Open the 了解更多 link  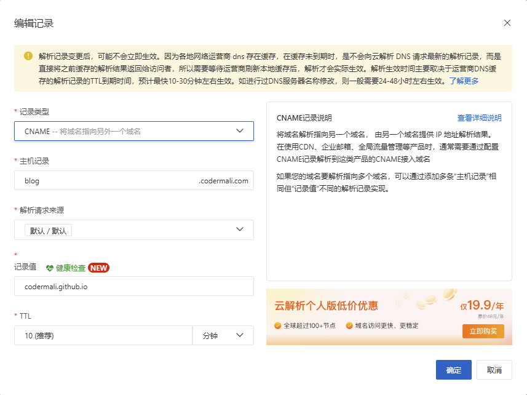tap(464, 81)
